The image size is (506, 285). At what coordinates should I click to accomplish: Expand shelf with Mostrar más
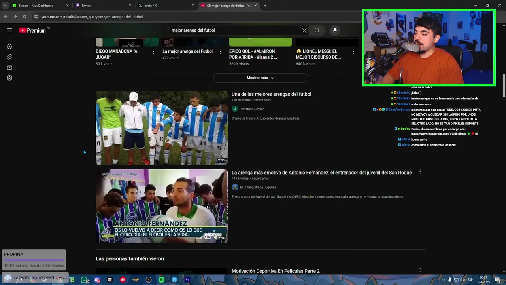pos(261,78)
